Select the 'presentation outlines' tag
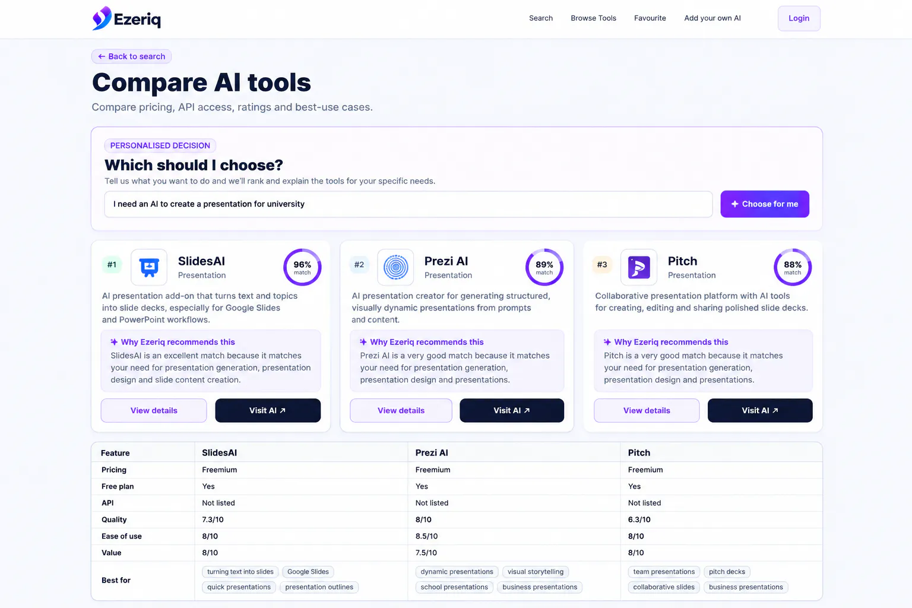 pyautogui.click(x=319, y=587)
